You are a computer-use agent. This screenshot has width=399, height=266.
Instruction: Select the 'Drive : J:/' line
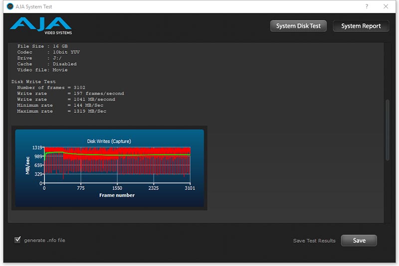(x=39, y=58)
